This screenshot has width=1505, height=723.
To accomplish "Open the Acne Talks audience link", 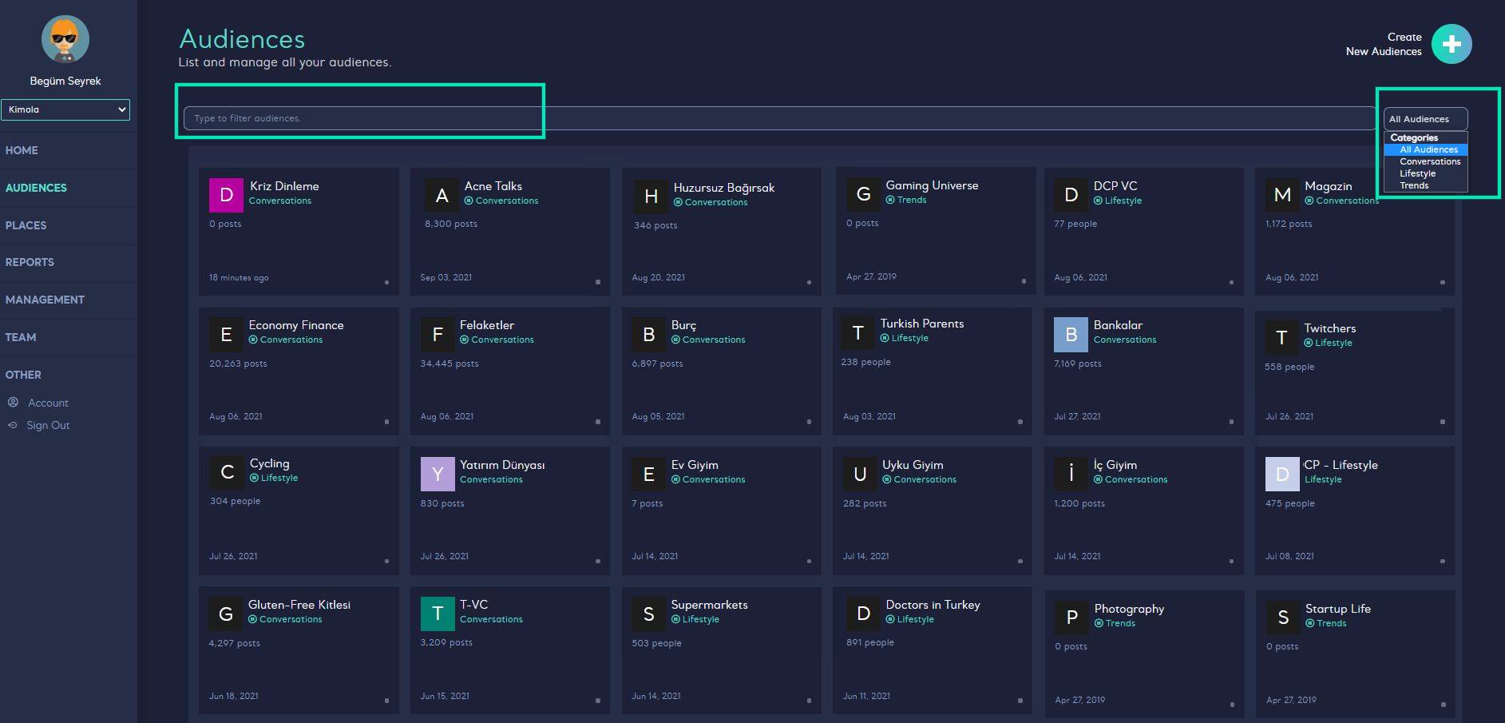I will (x=493, y=186).
